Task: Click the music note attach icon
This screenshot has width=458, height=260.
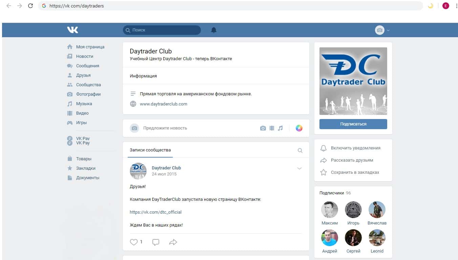Action: 280,128
